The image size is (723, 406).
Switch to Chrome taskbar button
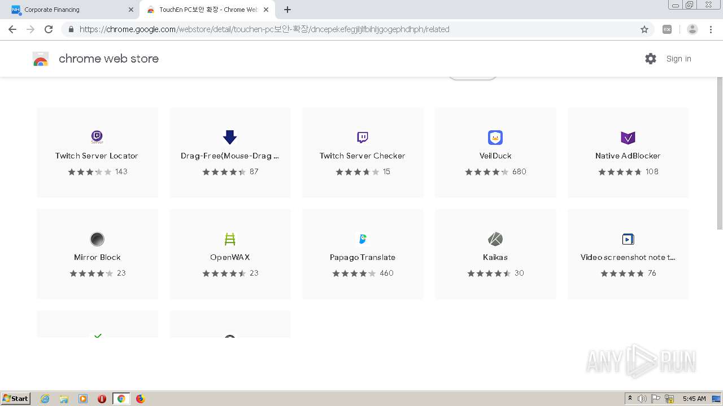(121, 399)
